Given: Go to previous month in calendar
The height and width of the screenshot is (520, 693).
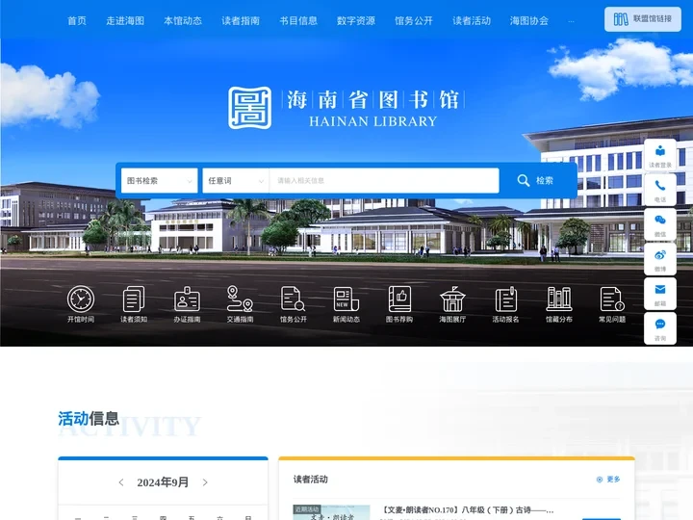Looking at the screenshot, I should tap(121, 482).
